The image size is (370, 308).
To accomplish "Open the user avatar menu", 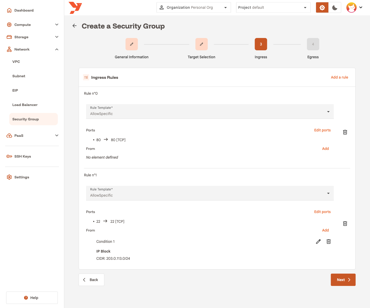I will tap(354, 8).
